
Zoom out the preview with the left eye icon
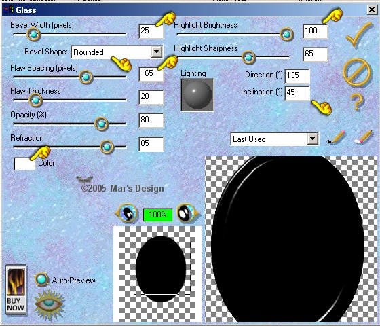[127, 213]
